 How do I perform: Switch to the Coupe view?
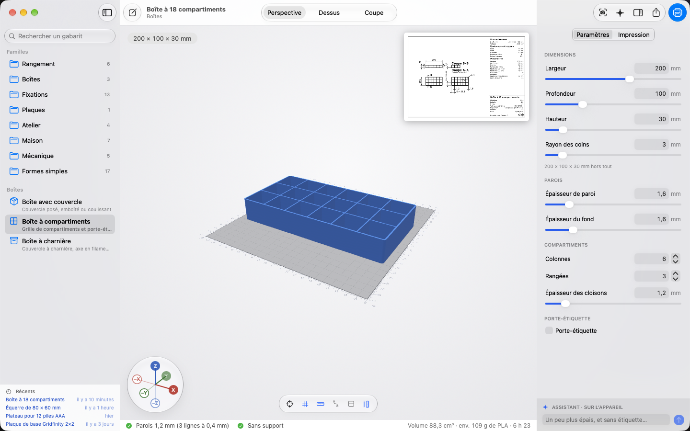click(x=374, y=13)
